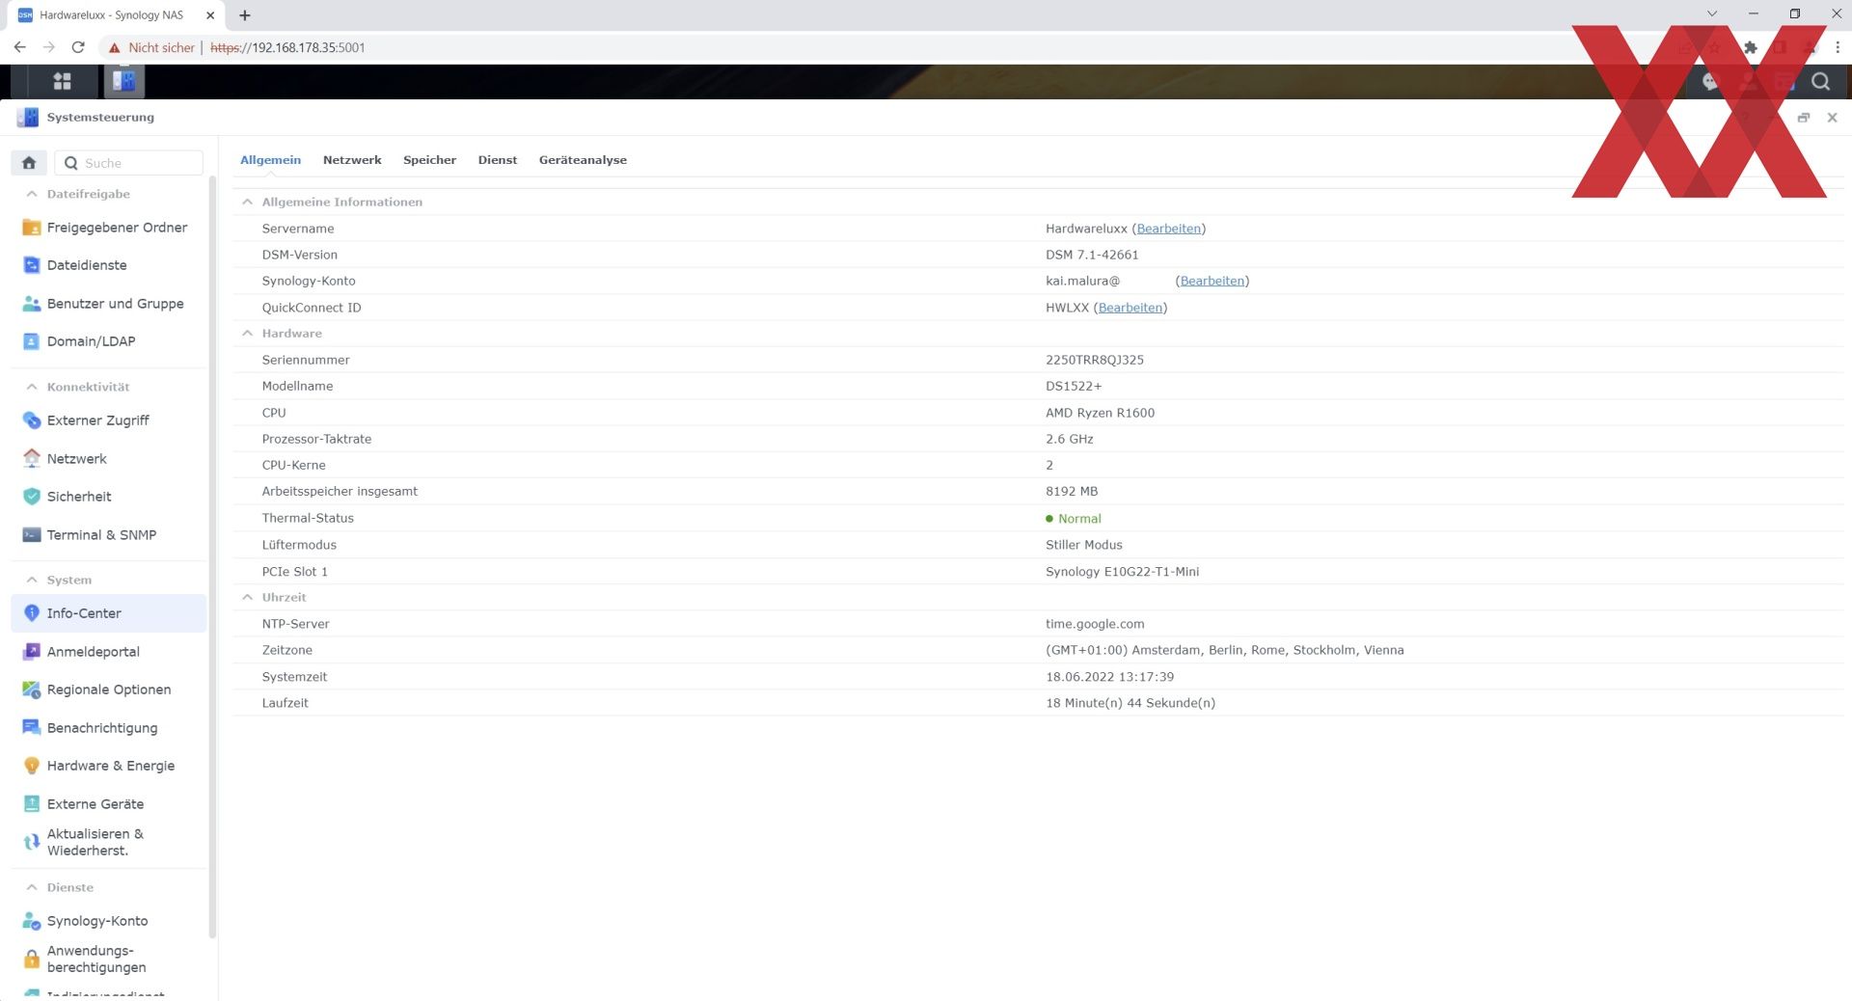Screen dimensions: 1852x1001
Task: Open Benutzer und Gruppe settings
Action: tap(109, 304)
